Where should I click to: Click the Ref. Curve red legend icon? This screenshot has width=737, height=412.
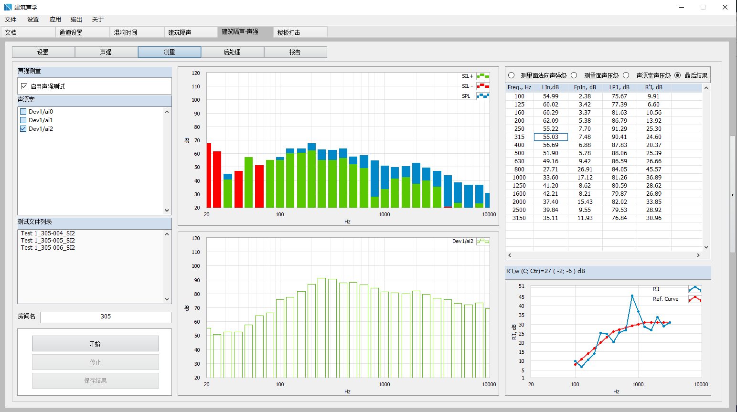tap(695, 299)
